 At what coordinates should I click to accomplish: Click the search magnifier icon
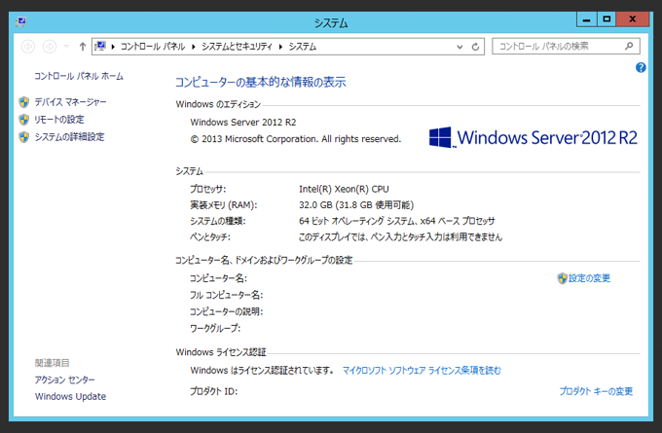pos(629,46)
